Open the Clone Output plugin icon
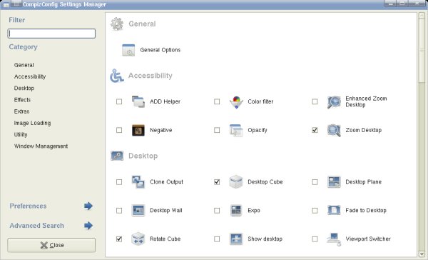The height and width of the screenshot is (260, 428). coord(138,182)
